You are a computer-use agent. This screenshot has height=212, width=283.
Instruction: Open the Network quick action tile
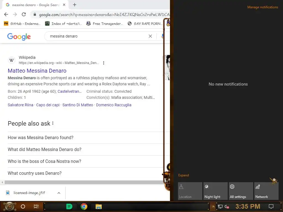pyautogui.click(x=266, y=191)
